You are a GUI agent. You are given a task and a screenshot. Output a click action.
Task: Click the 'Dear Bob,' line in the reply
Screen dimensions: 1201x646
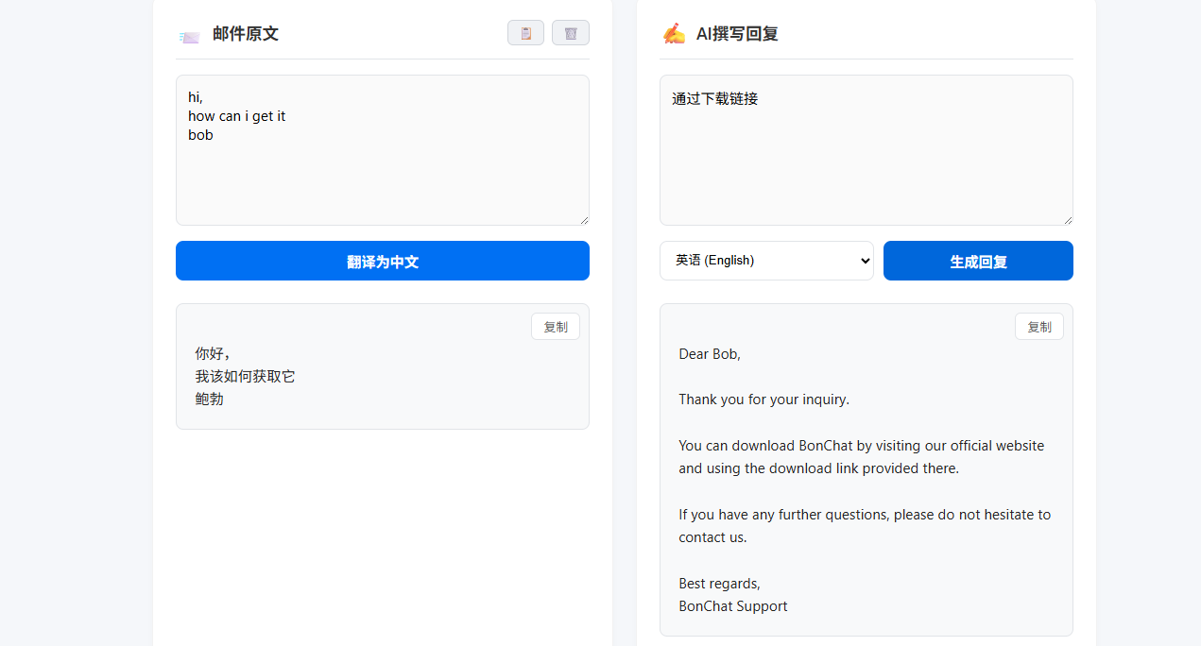(710, 354)
